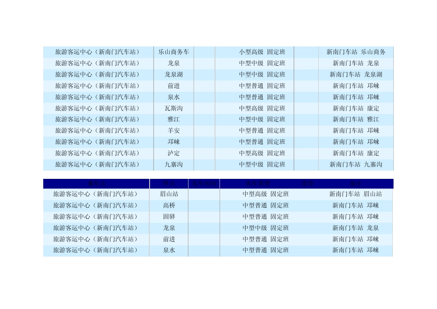
Task: Select the 小型高级 固定班 bus type cell
Action: (262, 52)
